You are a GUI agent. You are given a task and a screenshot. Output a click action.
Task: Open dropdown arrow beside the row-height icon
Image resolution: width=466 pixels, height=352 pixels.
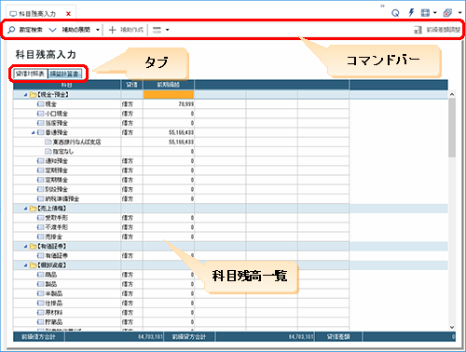click(168, 30)
